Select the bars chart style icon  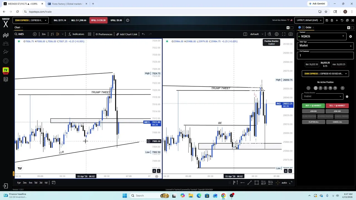(x=52, y=34)
